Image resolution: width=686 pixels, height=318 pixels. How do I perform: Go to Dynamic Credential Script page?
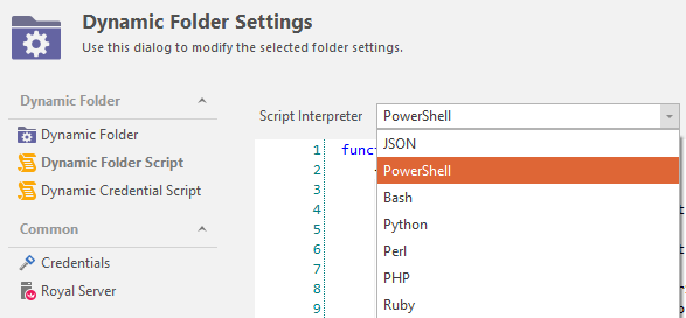click(121, 191)
